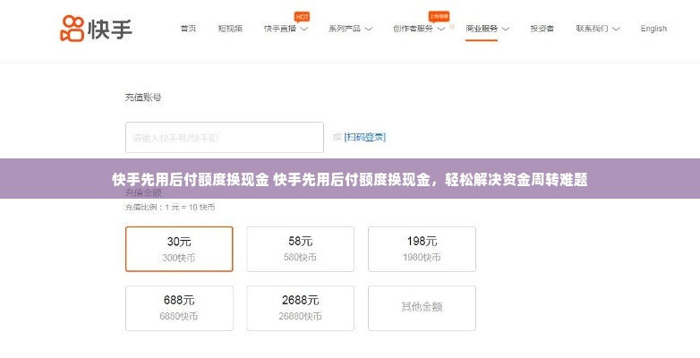Click the 充值账号 label
This screenshot has height=358, width=700.
(x=143, y=98)
